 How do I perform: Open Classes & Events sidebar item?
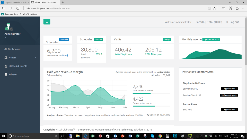tap(17, 66)
